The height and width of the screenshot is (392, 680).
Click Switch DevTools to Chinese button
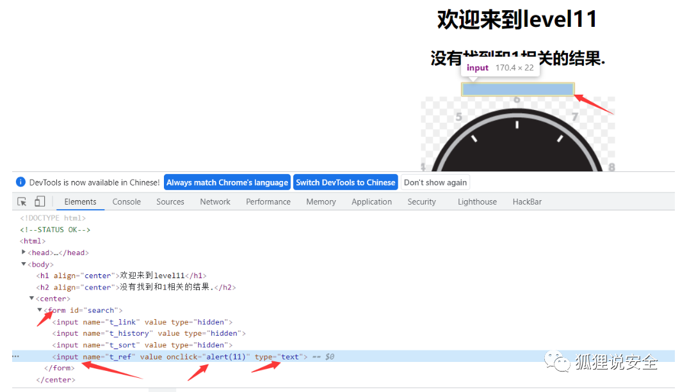point(345,182)
